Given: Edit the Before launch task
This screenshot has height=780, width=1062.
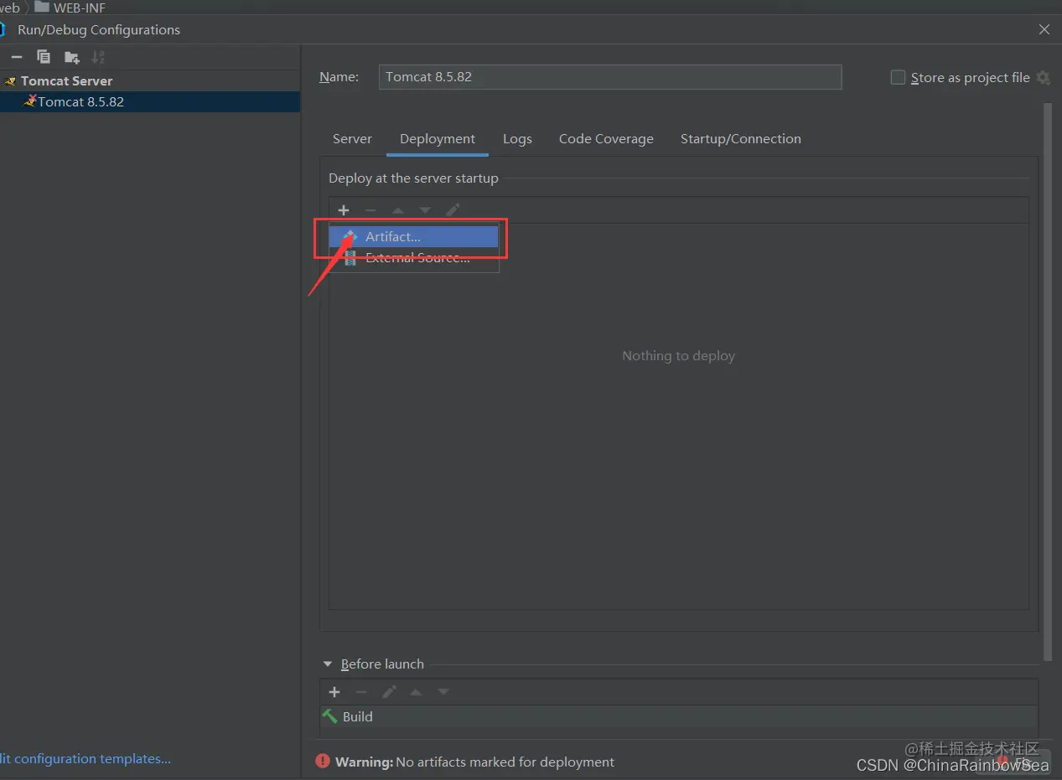Looking at the screenshot, I should [389, 692].
